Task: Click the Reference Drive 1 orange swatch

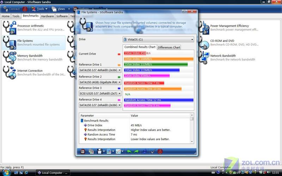Action: [119, 65]
